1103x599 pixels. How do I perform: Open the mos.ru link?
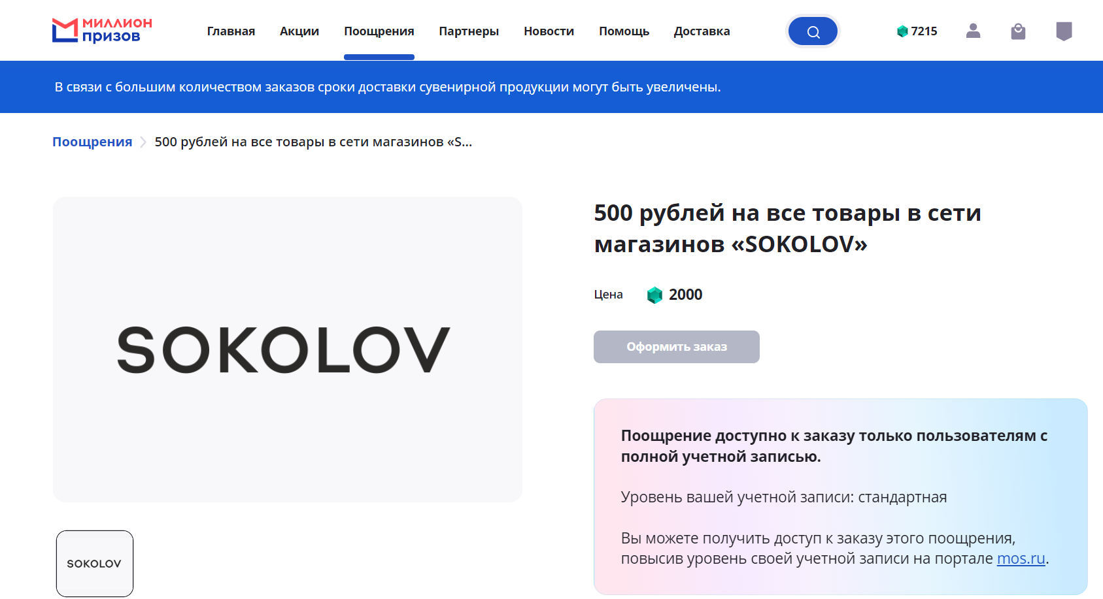(1021, 559)
